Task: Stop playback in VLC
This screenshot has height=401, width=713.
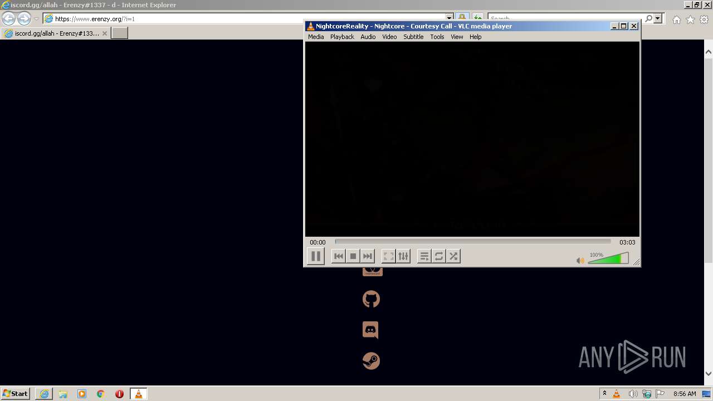Action: coord(353,256)
